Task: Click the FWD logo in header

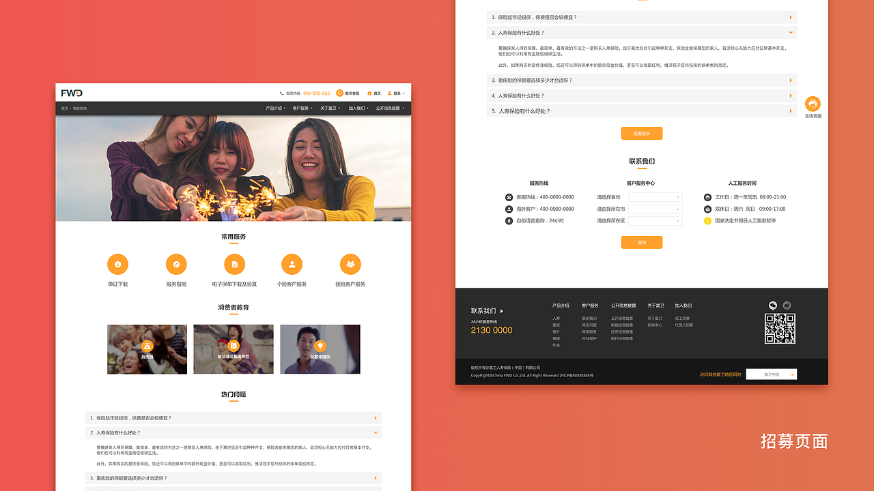Action: tap(72, 93)
